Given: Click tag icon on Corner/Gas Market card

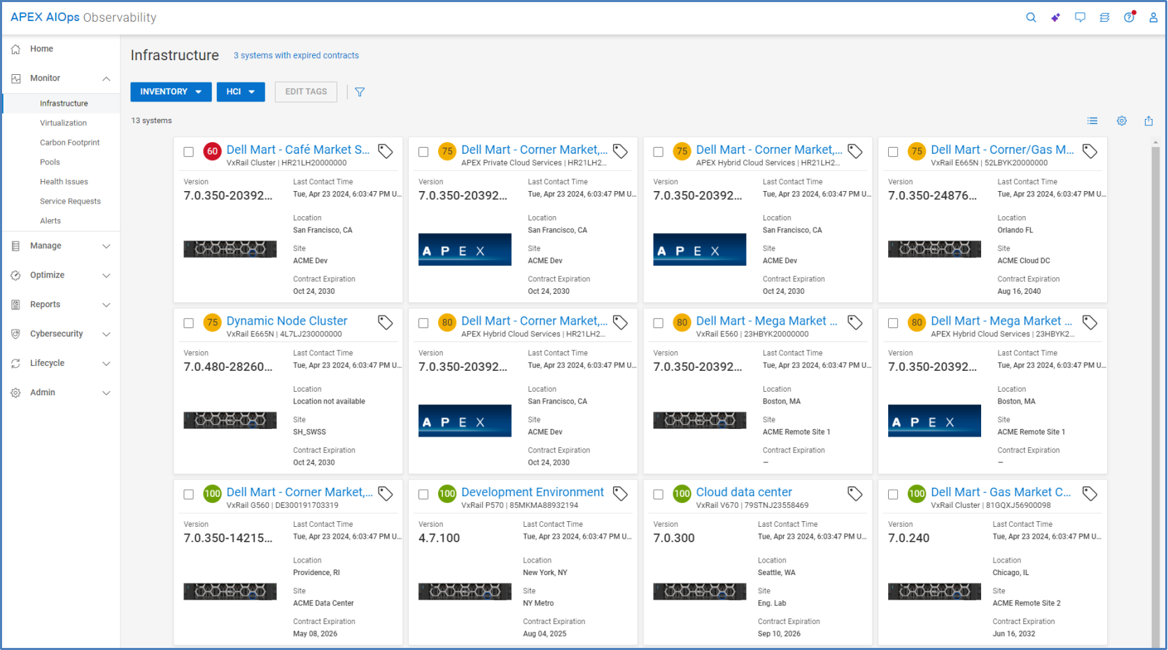Looking at the screenshot, I should click(1090, 151).
